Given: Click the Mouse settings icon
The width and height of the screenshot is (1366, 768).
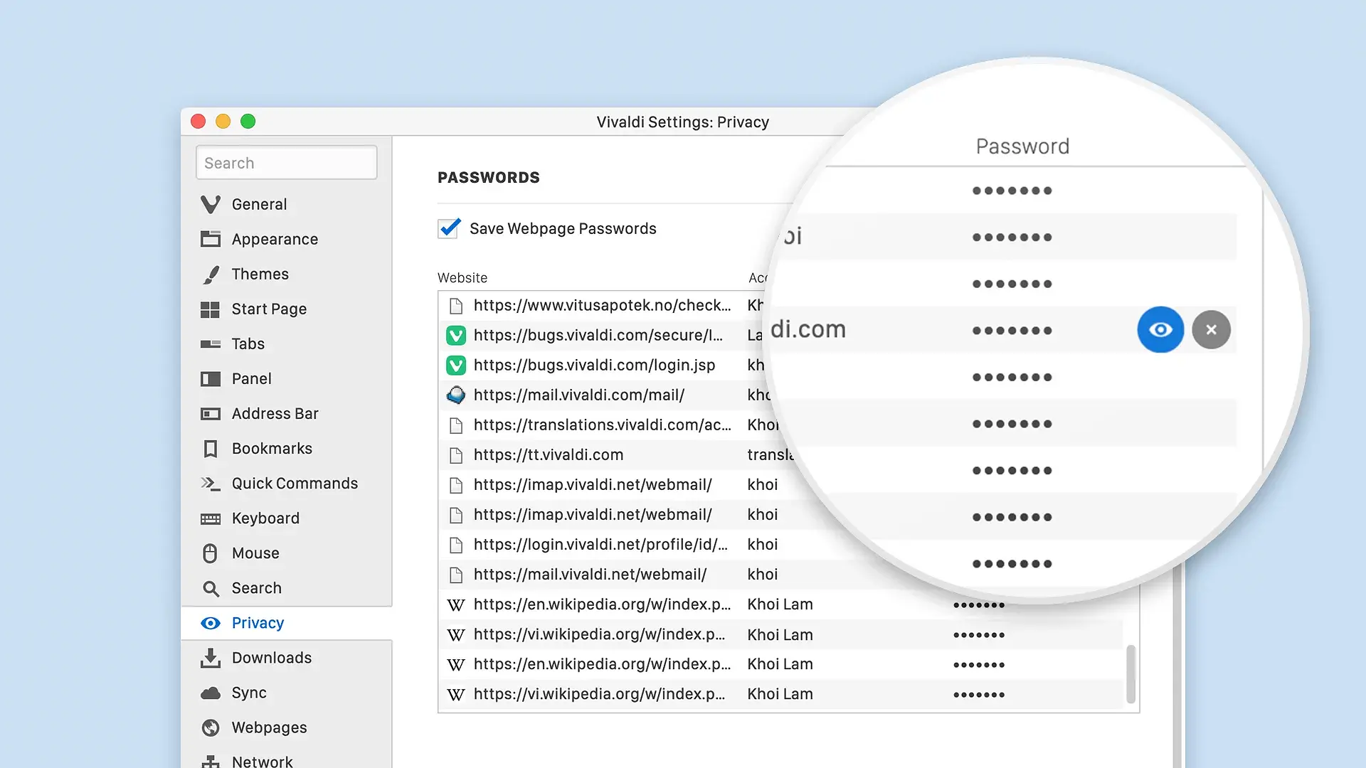Looking at the screenshot, I should click(211, 553).
